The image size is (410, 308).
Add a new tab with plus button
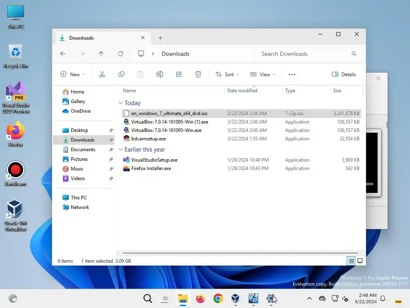click(x=160, y=38)
